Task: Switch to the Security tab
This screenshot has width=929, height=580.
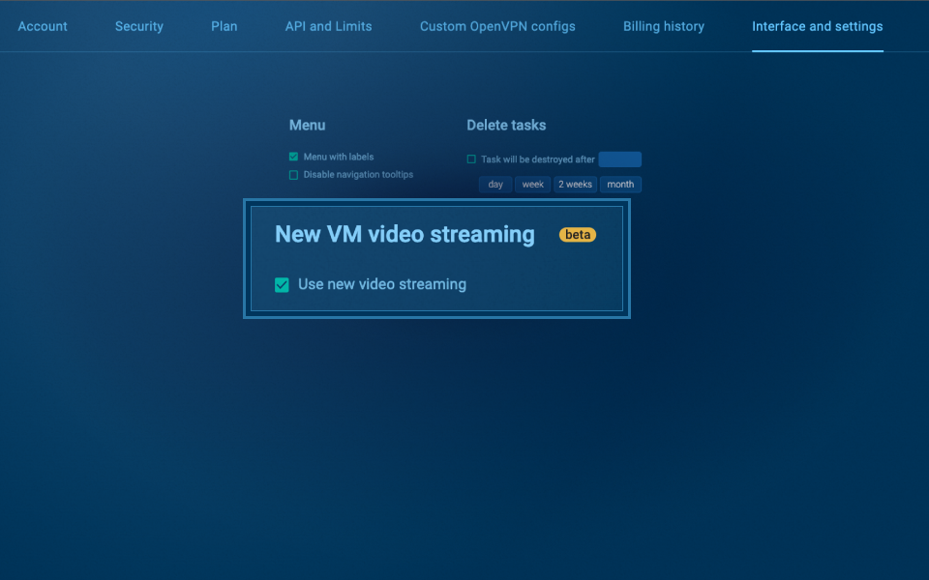Action: (138, 26)
